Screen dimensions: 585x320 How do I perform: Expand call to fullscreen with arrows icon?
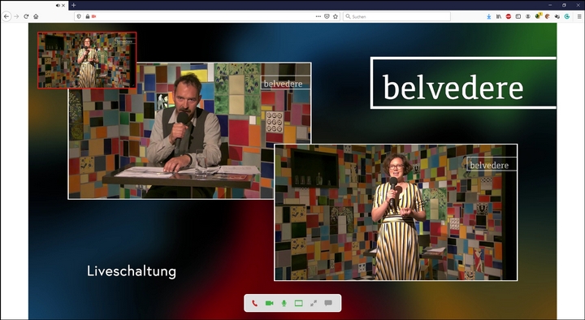[314, 303]
